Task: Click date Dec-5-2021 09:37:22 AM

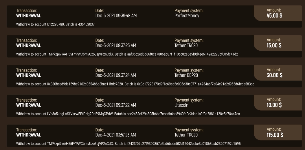Action: point(116,105)
